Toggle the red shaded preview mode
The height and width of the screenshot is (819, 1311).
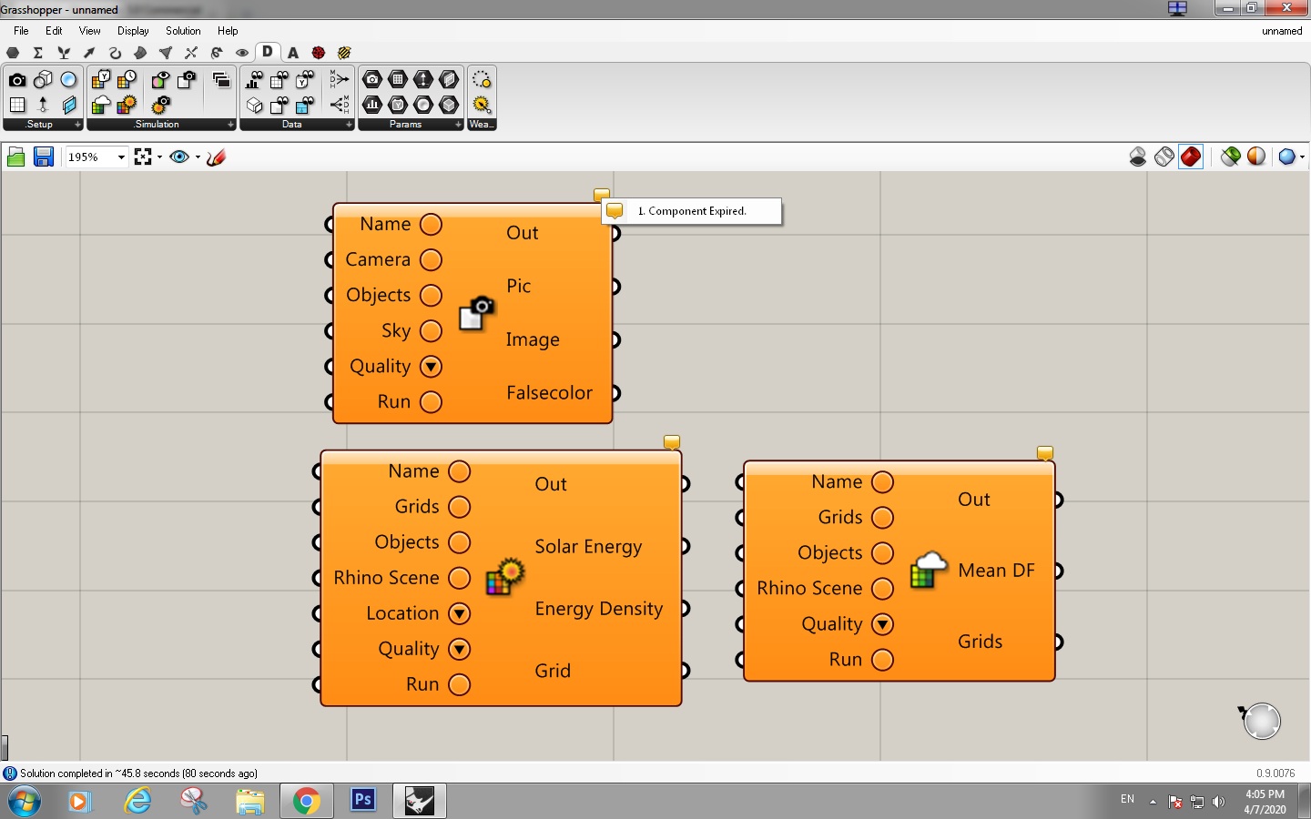click(1191, 157)
